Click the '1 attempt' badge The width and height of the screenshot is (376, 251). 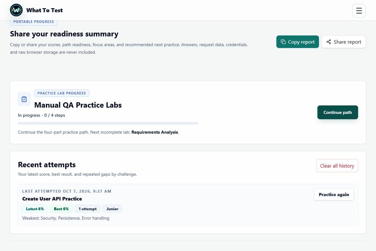tap(88, 209)
